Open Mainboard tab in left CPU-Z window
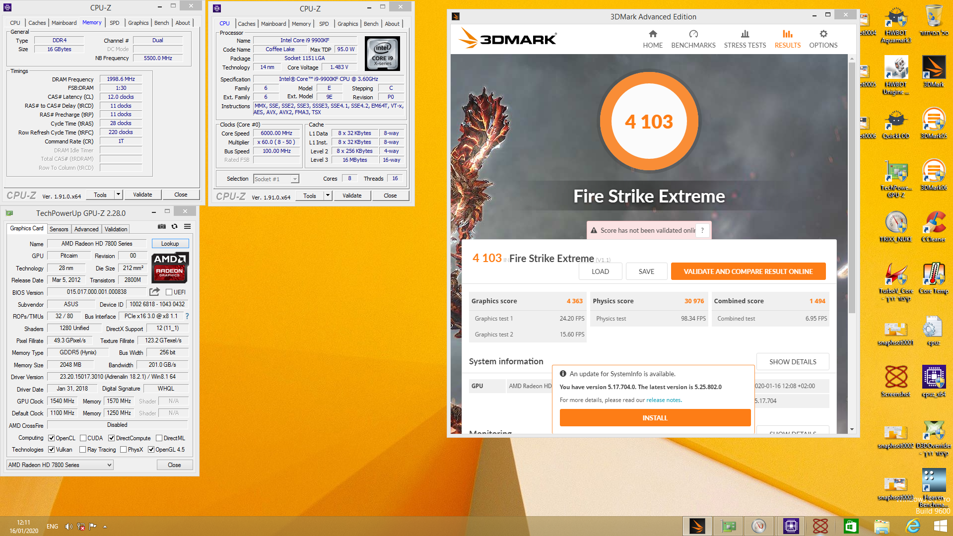 pos(64,23)
